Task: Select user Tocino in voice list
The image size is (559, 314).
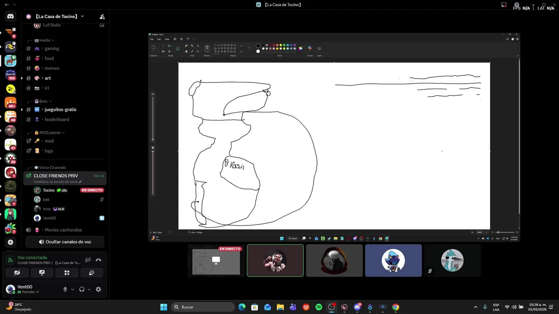Action: point(69,190)
